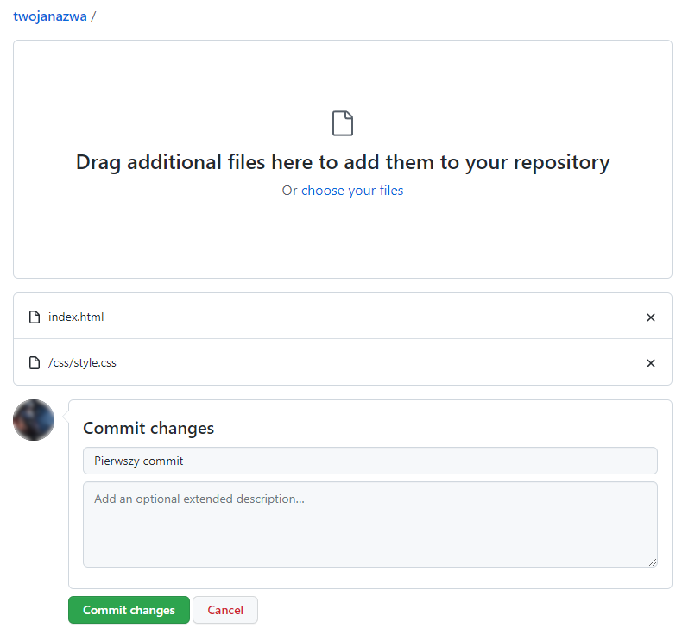
Task: Click the user avatar picture
Action: (34, 421)
